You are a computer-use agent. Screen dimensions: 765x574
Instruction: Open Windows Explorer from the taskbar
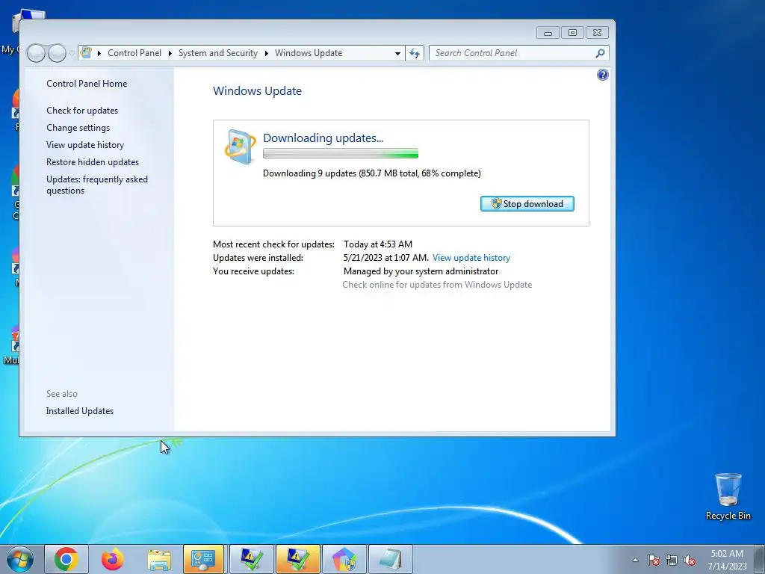pos(159,559)
